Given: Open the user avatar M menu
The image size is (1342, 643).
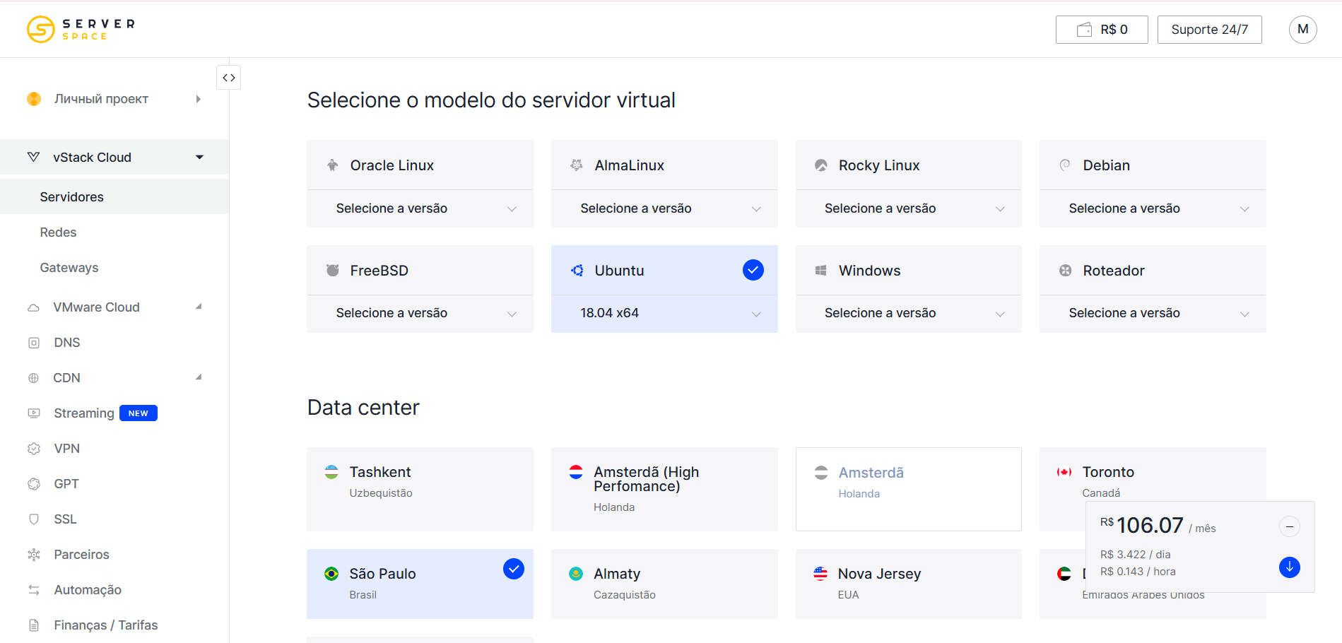Looking at the screenshot, I should 1302,30.
